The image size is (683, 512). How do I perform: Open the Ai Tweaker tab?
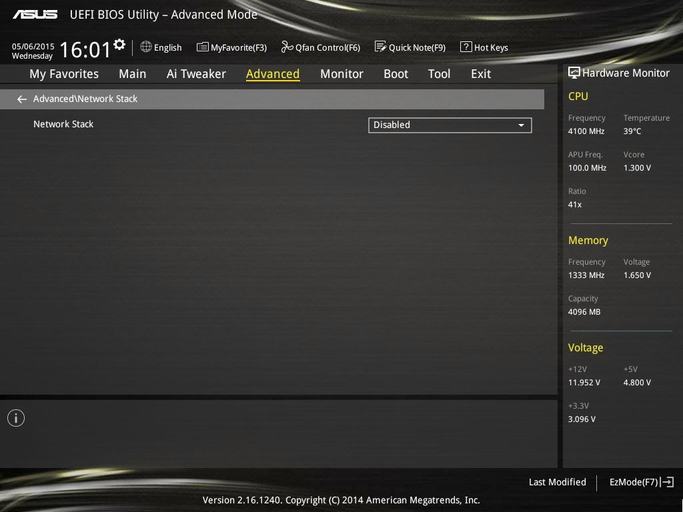point(196,74)
